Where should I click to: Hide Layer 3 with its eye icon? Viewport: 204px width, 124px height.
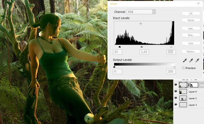176,104
